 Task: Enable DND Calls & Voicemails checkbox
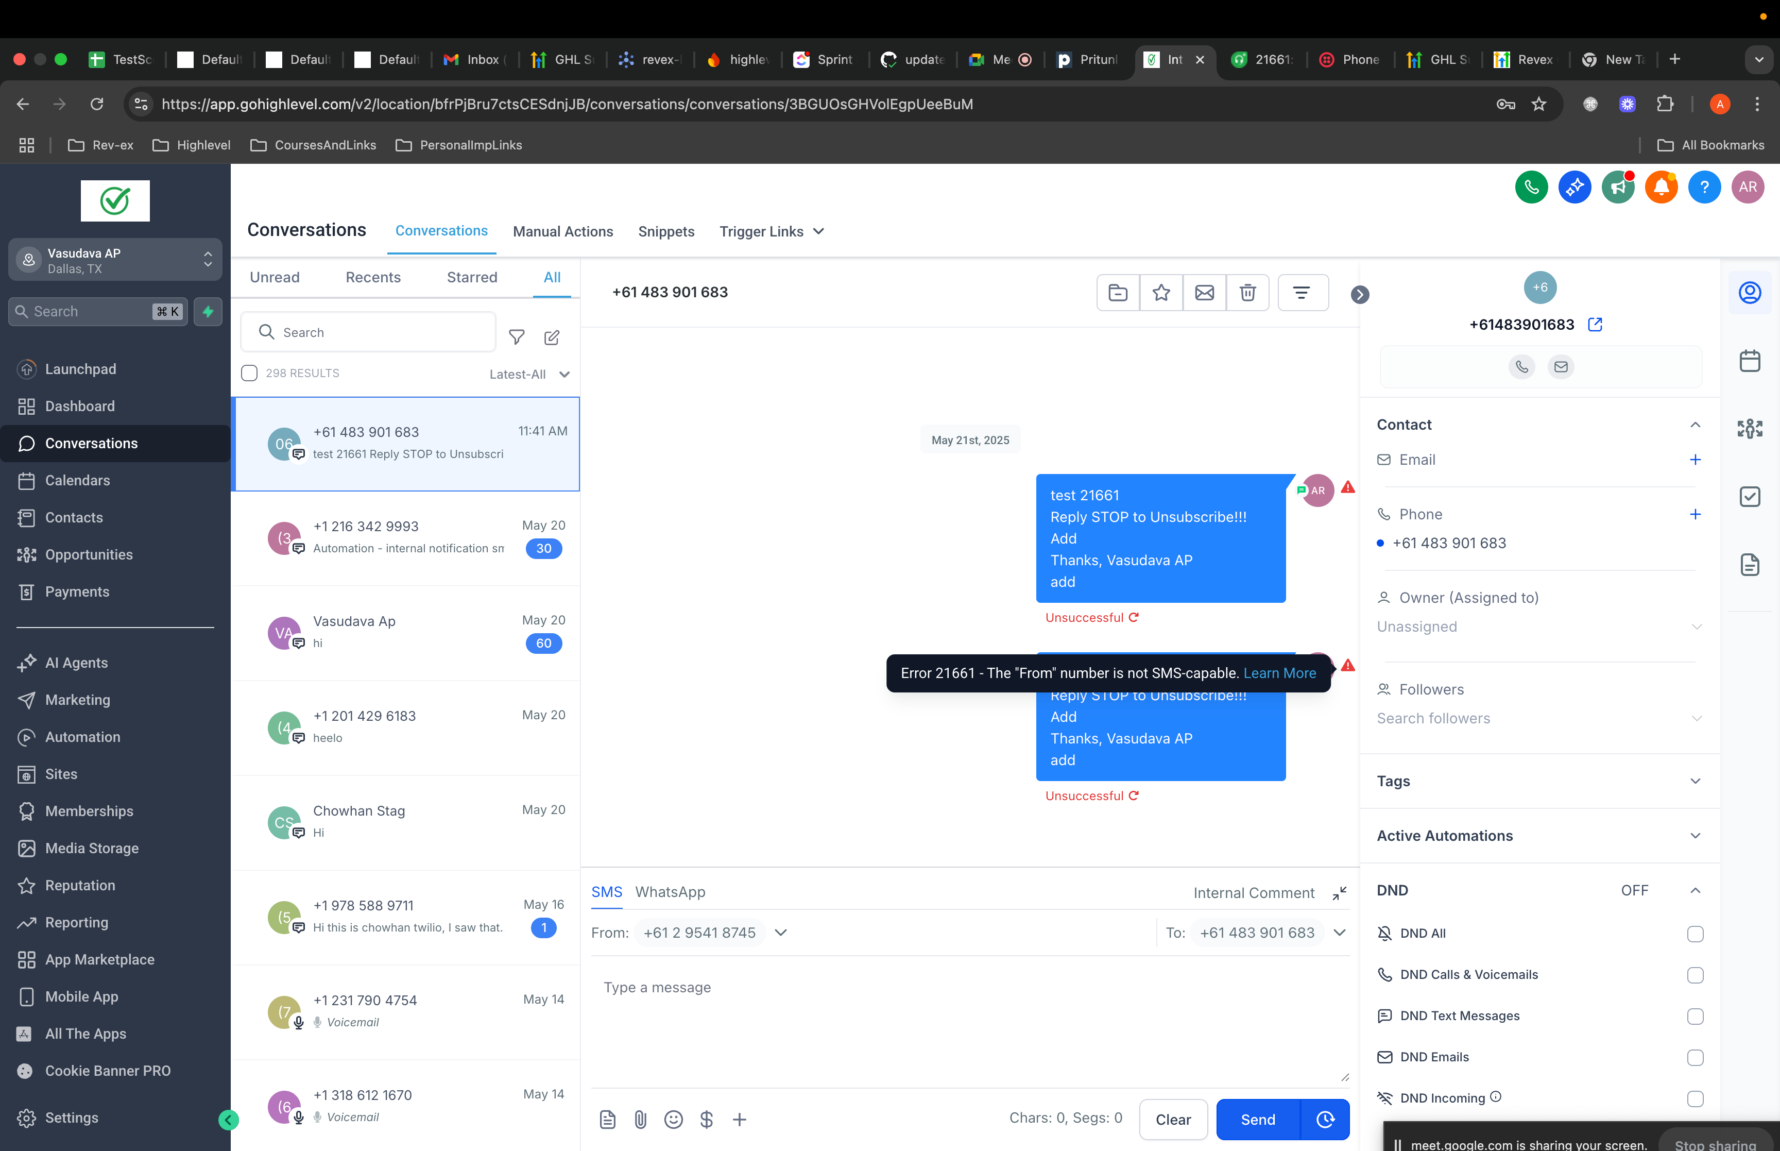1695,975
